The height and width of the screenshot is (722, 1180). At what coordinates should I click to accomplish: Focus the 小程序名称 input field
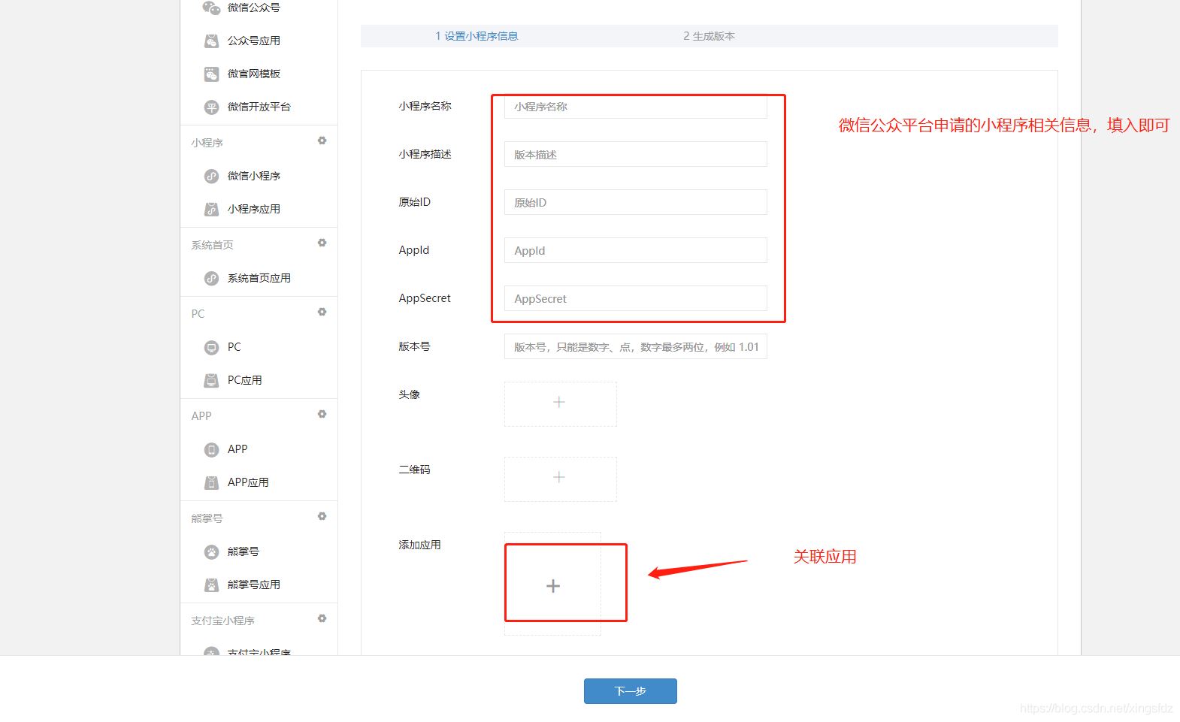point(635,107)
